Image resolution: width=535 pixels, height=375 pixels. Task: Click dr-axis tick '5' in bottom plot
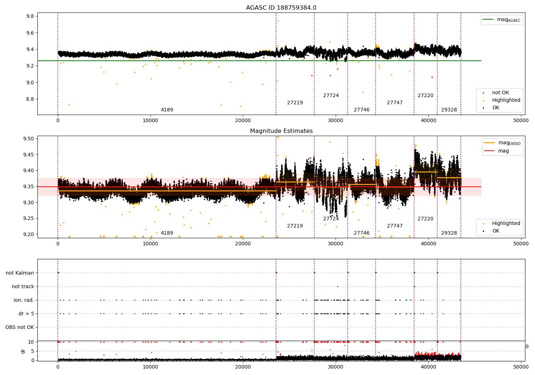pos(33,351)
